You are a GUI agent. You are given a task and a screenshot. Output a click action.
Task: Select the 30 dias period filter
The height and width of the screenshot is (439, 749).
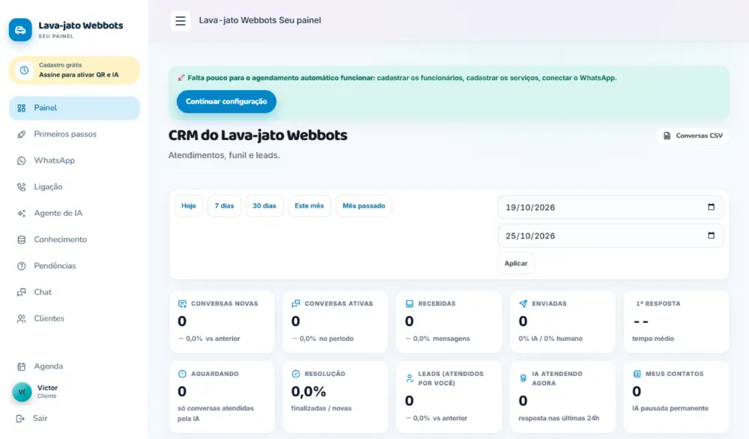[x=264, y=206]
